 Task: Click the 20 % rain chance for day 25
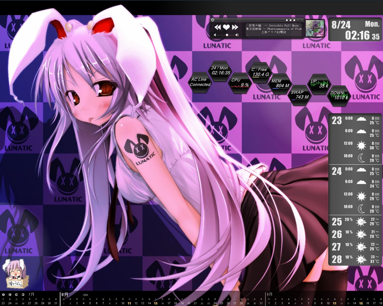coord(349,219)
